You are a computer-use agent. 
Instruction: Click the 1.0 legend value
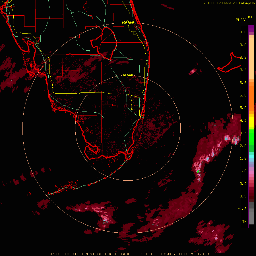click(243, 171)
